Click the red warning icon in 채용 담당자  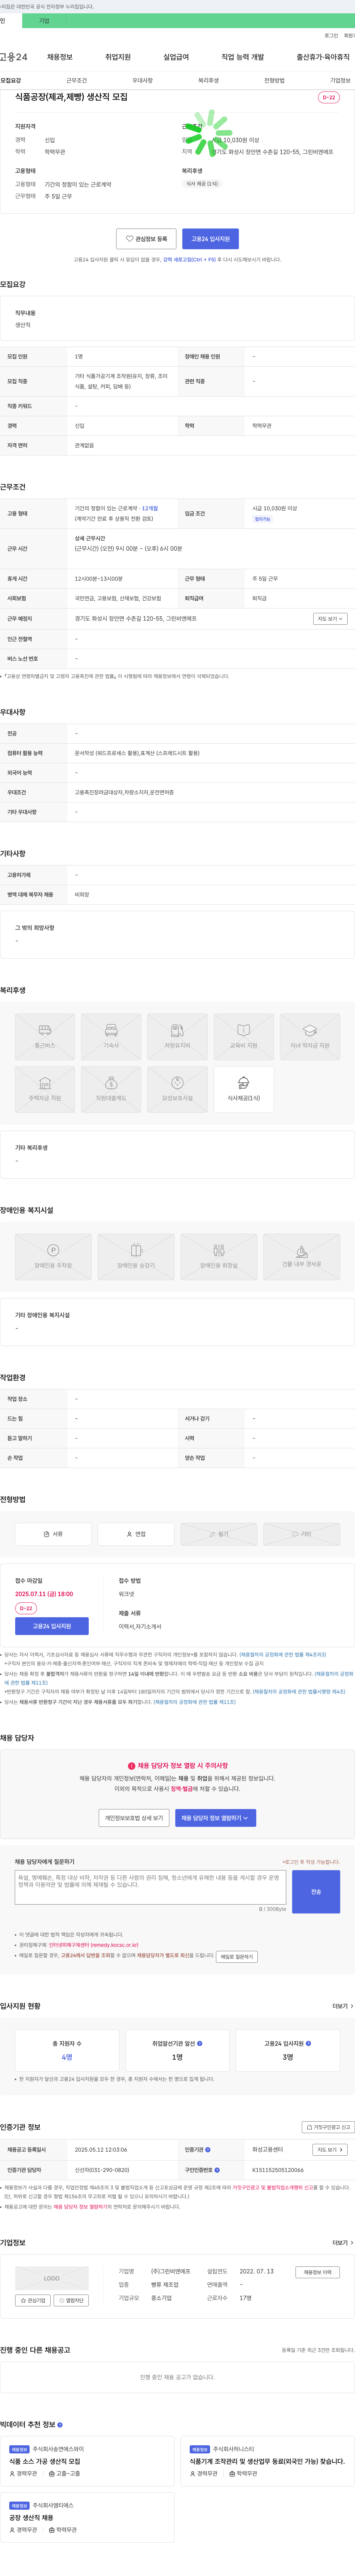click(132, 1766)
